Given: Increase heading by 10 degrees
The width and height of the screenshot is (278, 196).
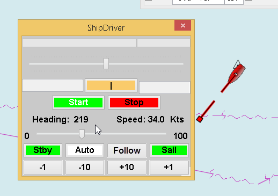Looking at the screenshot, I should point(127,168).
